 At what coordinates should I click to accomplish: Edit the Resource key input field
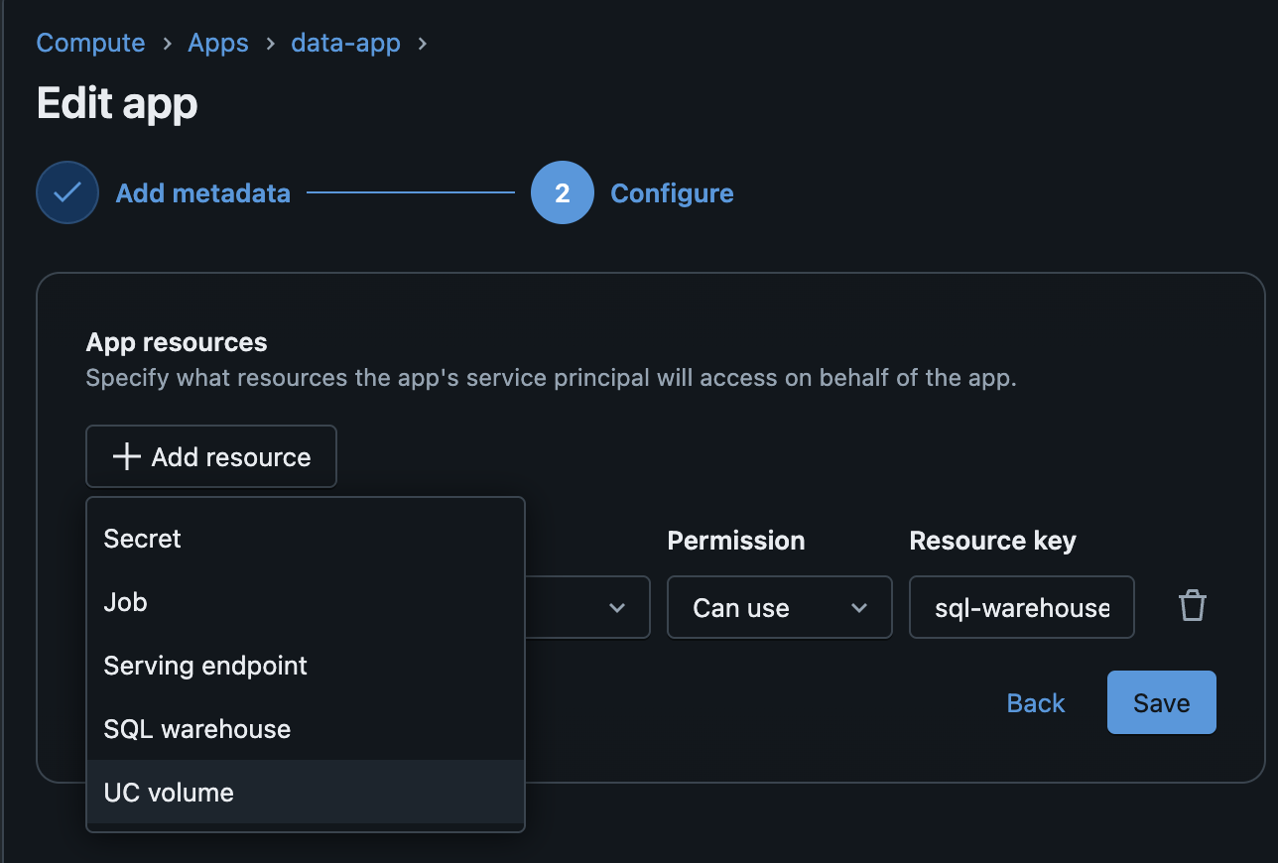tap(1021, 606)
